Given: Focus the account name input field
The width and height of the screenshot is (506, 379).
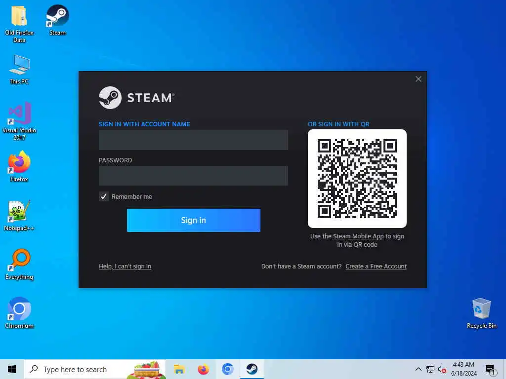Looking at the screenshot, I should (x=193, y=140).
